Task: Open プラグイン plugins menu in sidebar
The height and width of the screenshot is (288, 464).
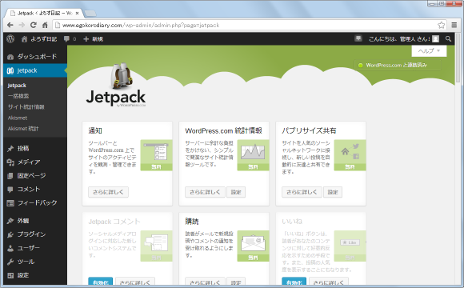Action: coord(35,234)
